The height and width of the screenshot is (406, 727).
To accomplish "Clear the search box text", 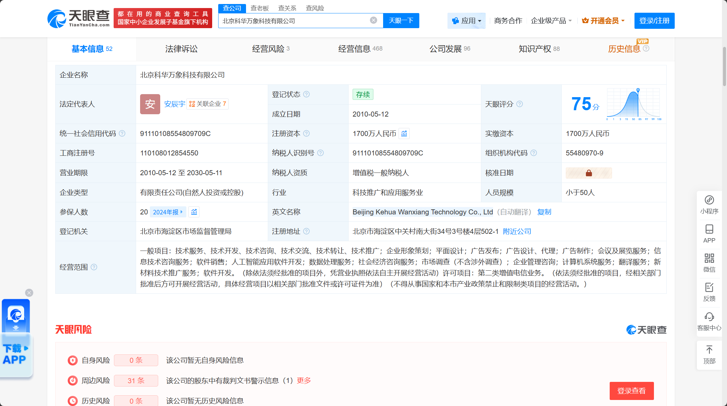I will click(373, 20).
